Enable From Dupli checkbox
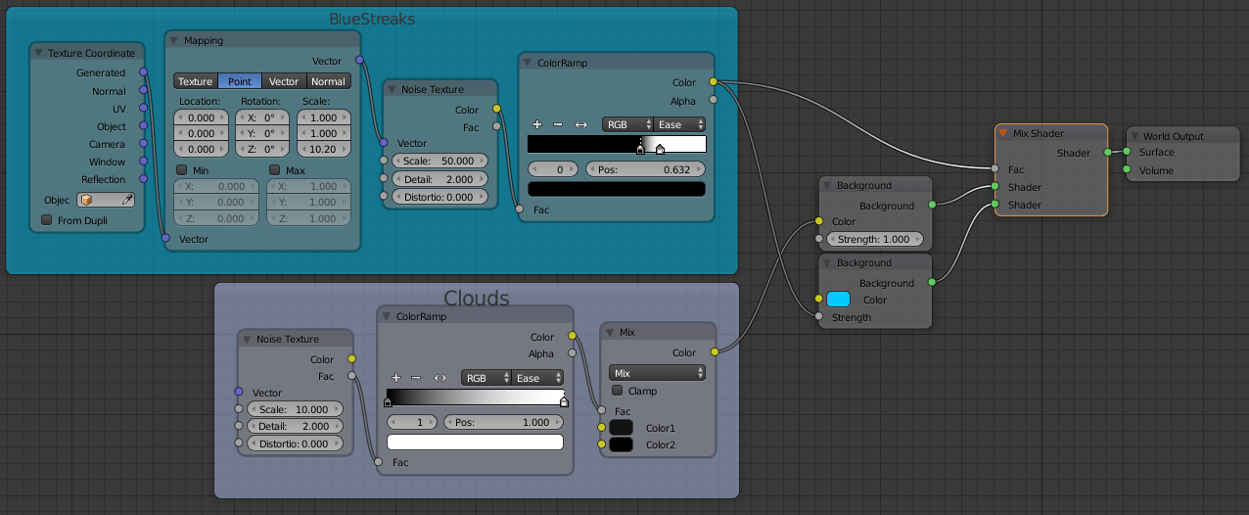Image resolution: width=1249 pixels, height=515 pixels. 46,220
